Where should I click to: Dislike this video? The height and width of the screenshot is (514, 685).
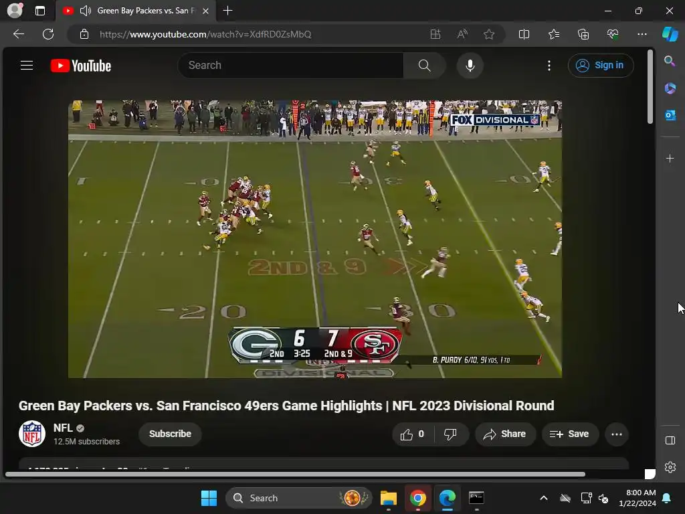click(450, 434)
